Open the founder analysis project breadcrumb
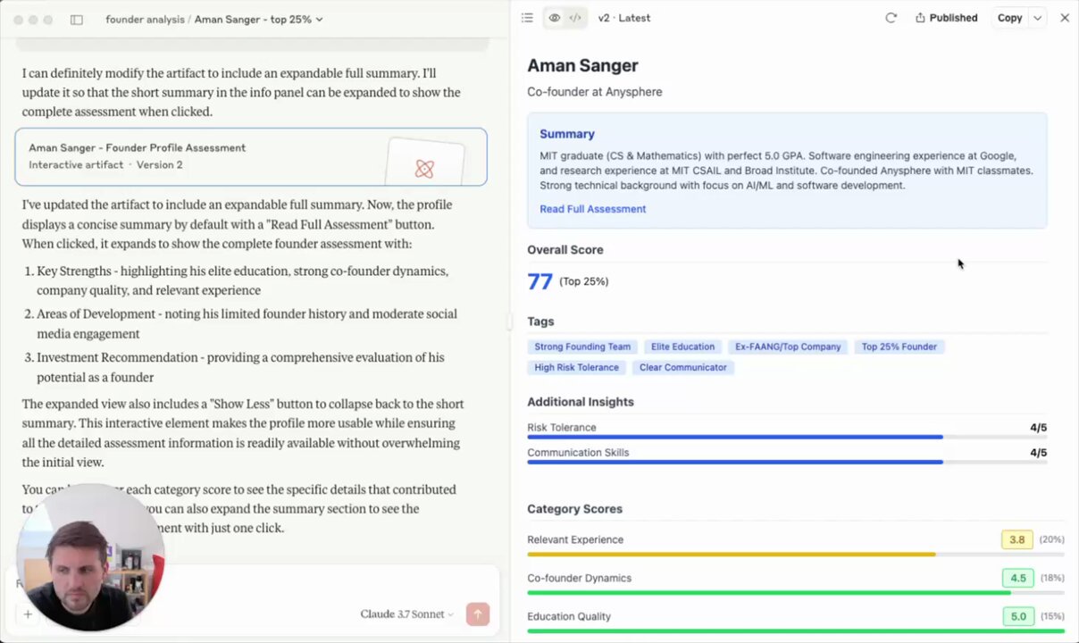The image size is (1079, 643). point(145,19)
